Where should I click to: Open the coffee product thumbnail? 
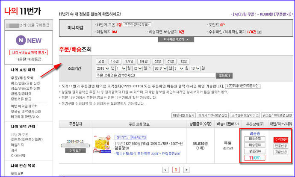pos(103,144)
